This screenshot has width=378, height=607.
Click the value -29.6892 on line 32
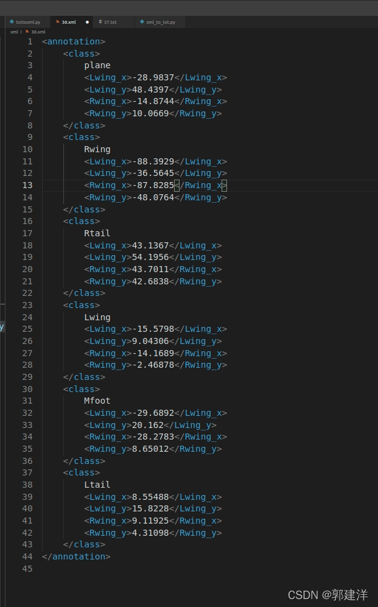(153, 413)
